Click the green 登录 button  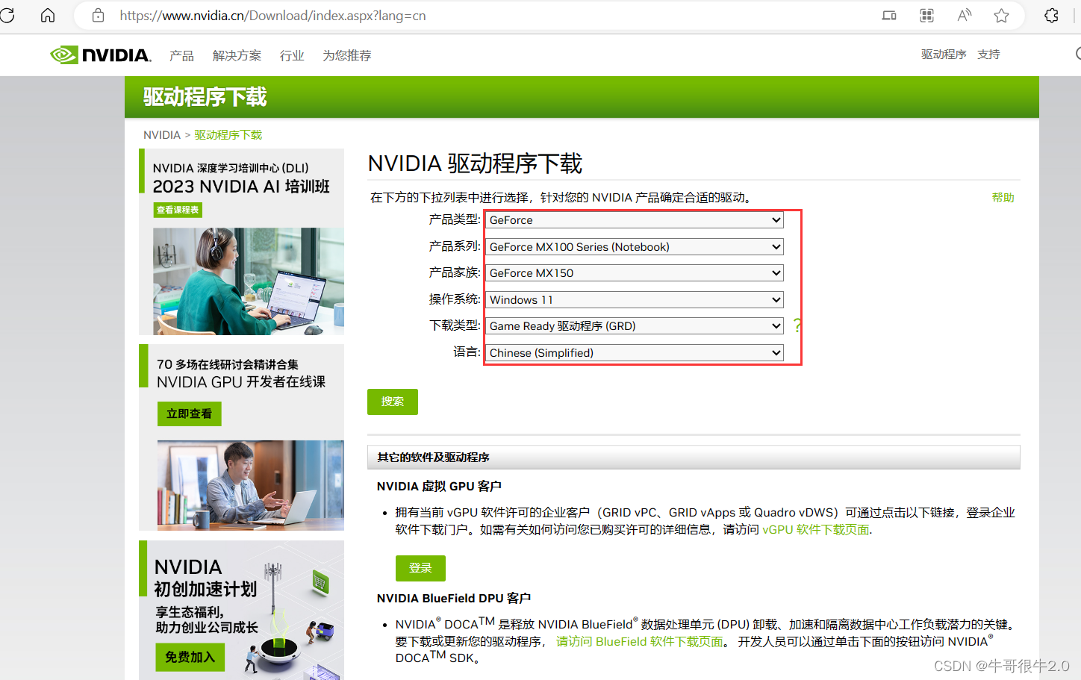[x=420, y=568]
